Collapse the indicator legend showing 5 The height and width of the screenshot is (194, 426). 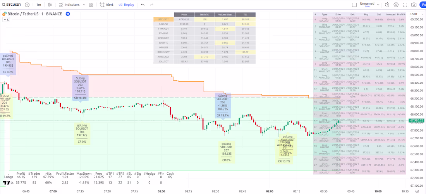(x=5, y=20)
